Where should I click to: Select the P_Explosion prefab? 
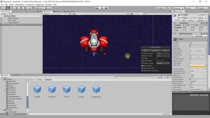(x=52, y=91)
